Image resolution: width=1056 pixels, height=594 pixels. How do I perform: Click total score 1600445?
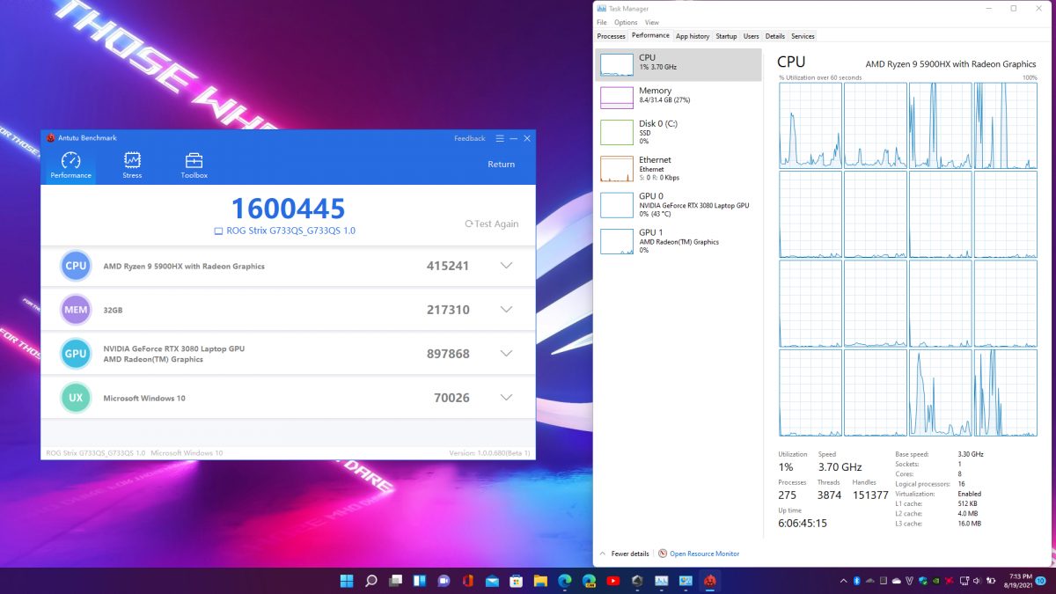(288, 209)
